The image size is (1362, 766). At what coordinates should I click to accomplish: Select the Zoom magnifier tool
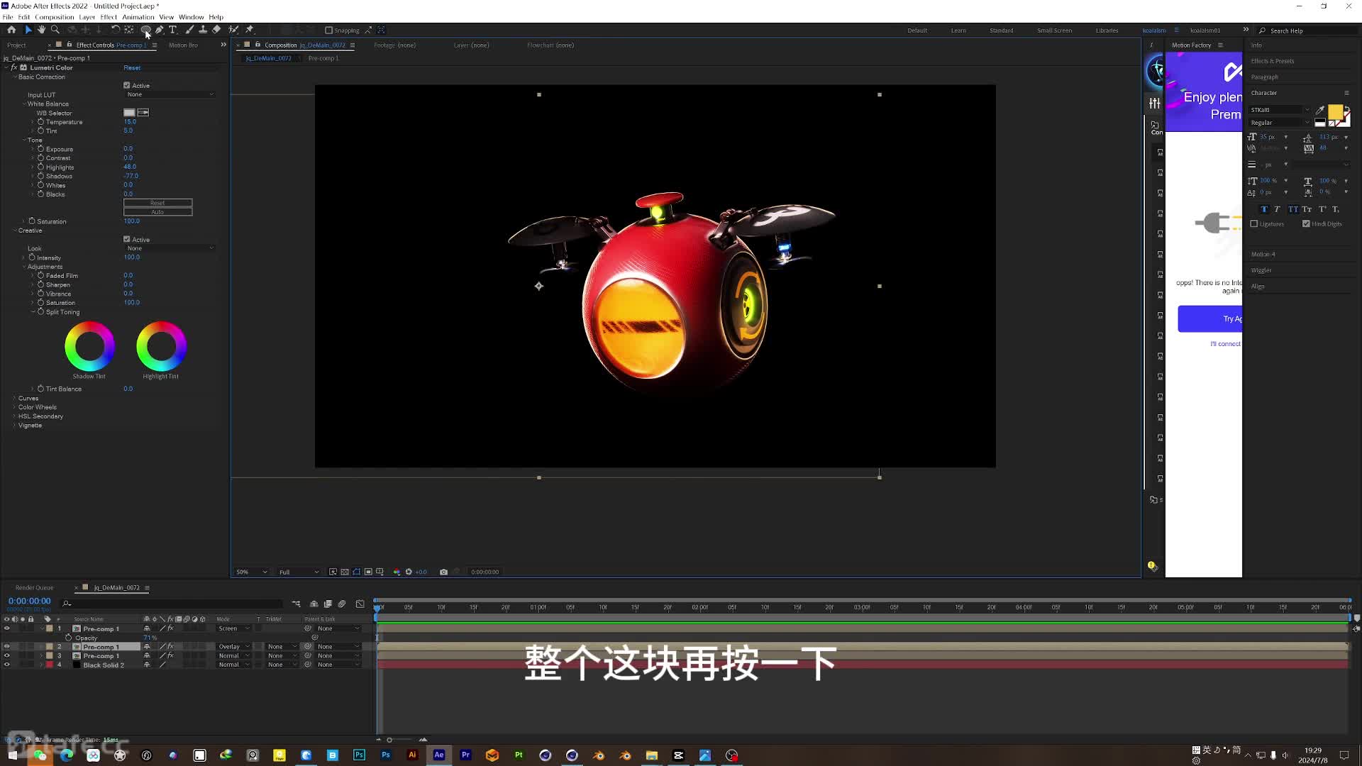[x=55, y=30]
